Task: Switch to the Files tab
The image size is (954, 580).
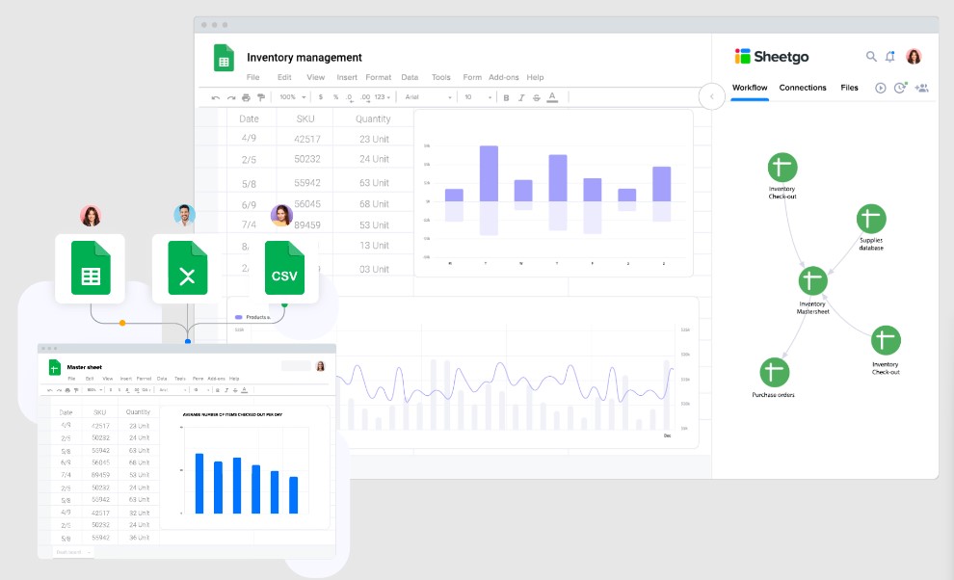Action: pyautogui.click(x=849, y=88)
